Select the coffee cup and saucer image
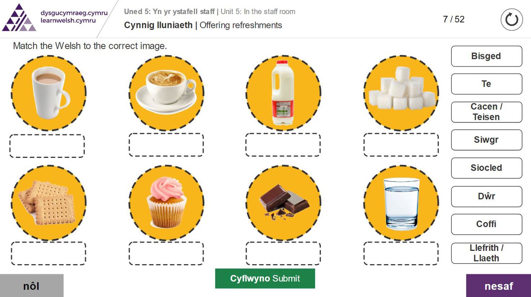Viewport: 531px width, 297px height. (166, 93)
